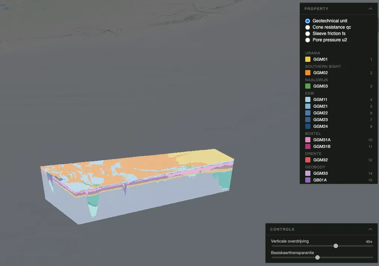The image size is (379, 266).
Task: Click the 45x exaggeration value
Action: 369,242
